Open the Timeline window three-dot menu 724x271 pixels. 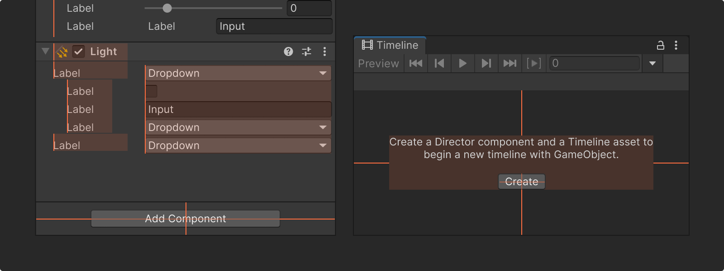[x=676, y=45]
